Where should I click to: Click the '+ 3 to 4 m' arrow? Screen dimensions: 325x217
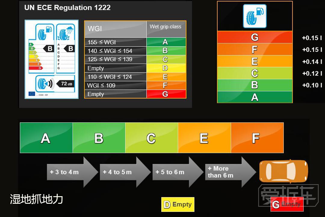(72, 172)
